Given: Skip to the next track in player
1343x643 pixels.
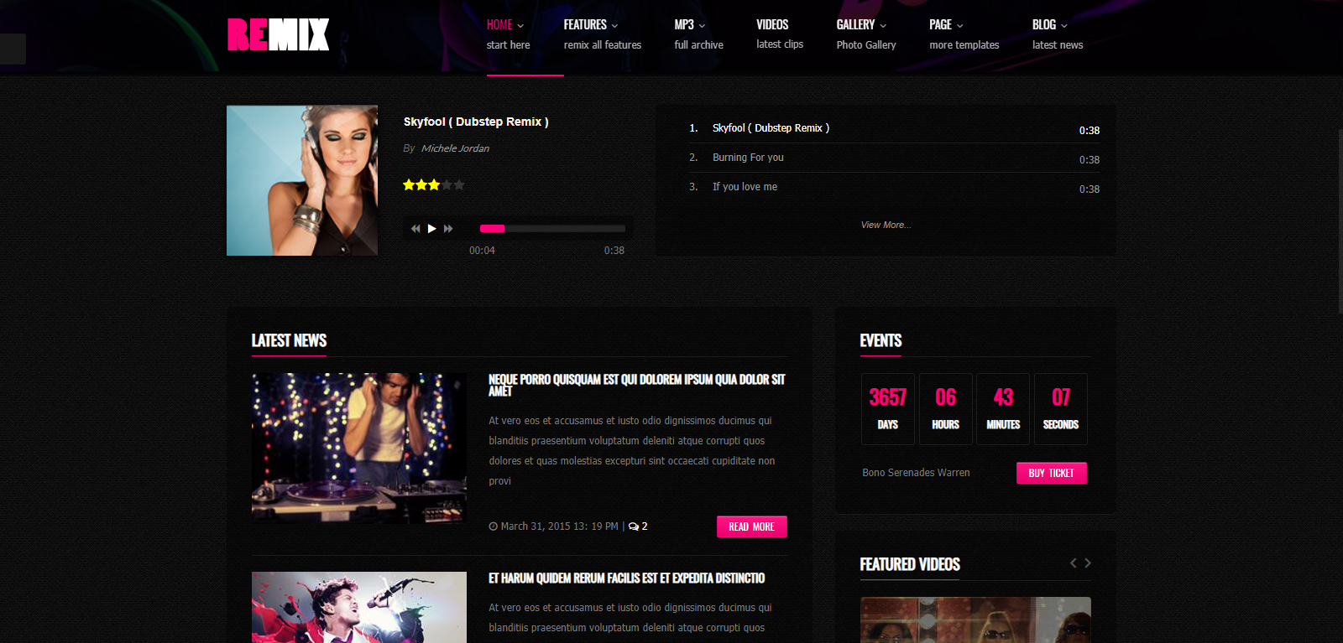Looking at the screenshot, I should coord(448,229).
